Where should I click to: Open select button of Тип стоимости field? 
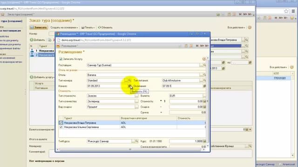pyautogui.click(x=136, y=96)
